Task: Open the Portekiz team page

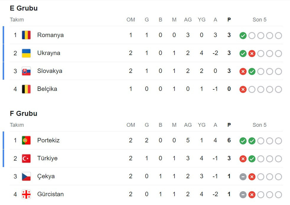Action: pos(48,140)
